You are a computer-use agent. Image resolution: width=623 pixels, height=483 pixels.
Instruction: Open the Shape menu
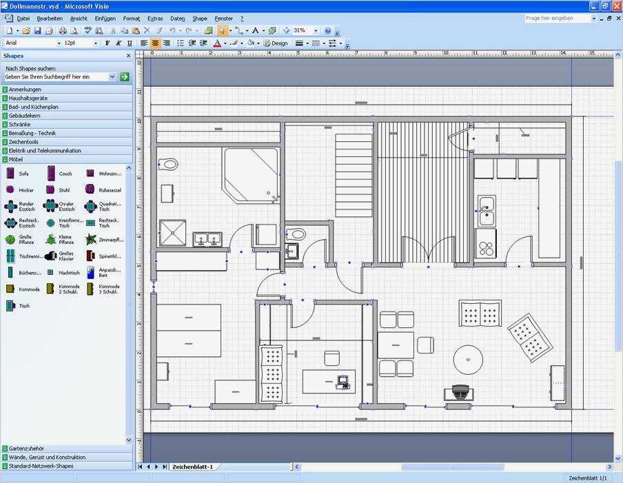[200, 19]
